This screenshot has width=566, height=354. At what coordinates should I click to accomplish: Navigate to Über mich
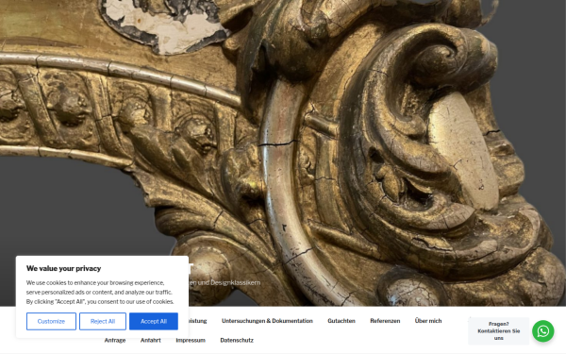428,321
